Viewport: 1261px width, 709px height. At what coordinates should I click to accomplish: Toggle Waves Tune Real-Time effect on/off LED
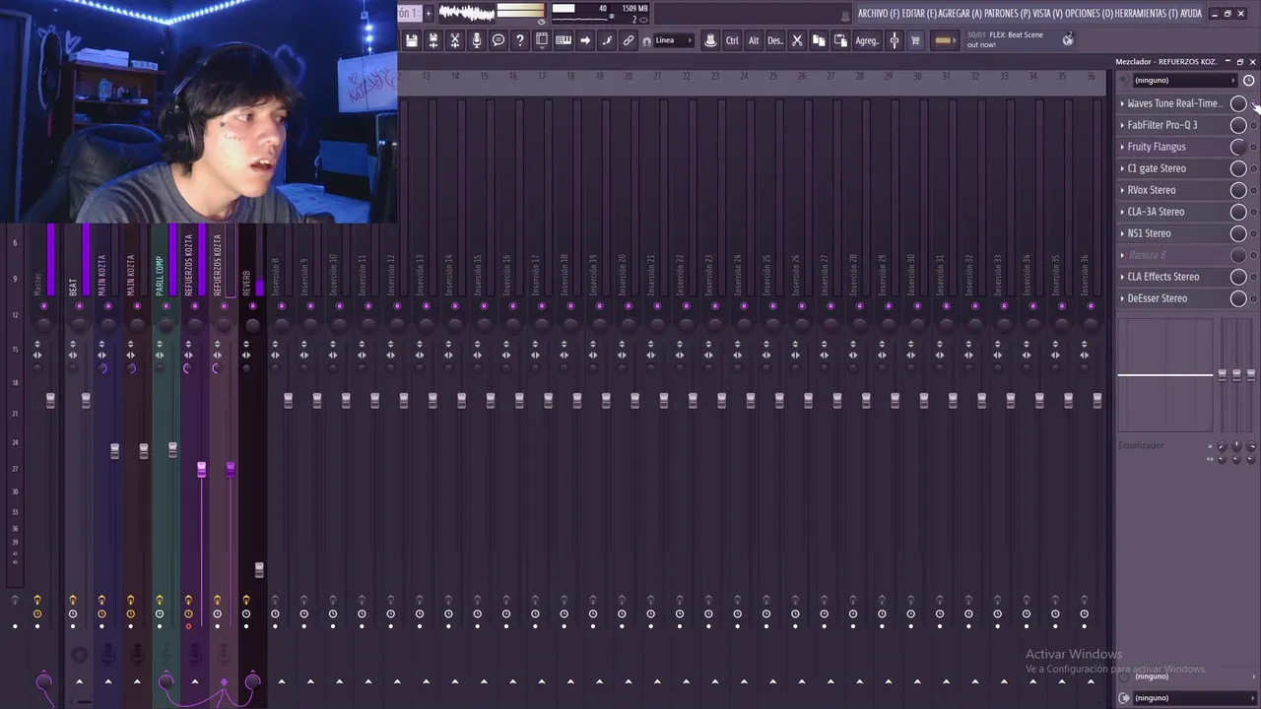(1253, 103)
